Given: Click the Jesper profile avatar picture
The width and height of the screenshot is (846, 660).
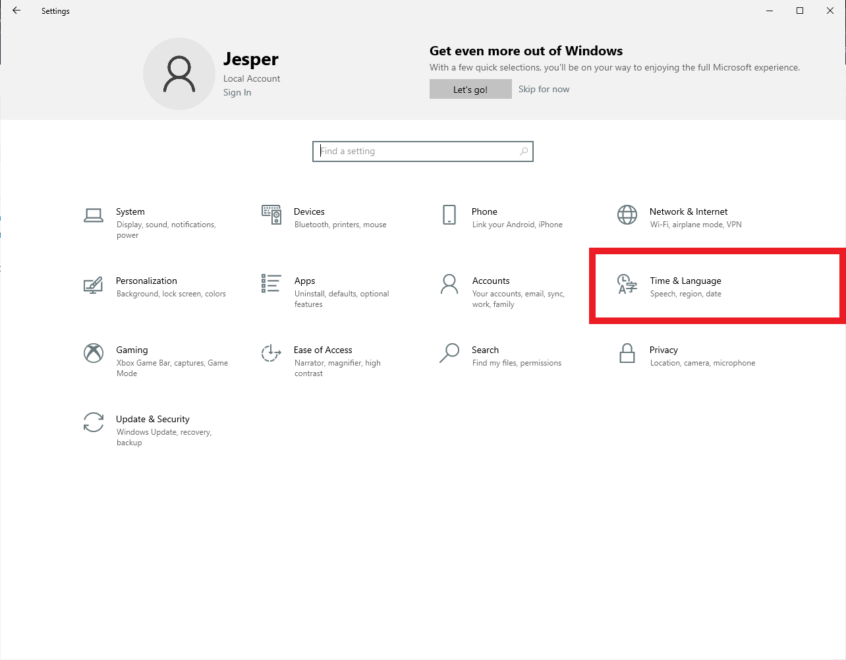Looking at the screenshot, I should [179, 74].
